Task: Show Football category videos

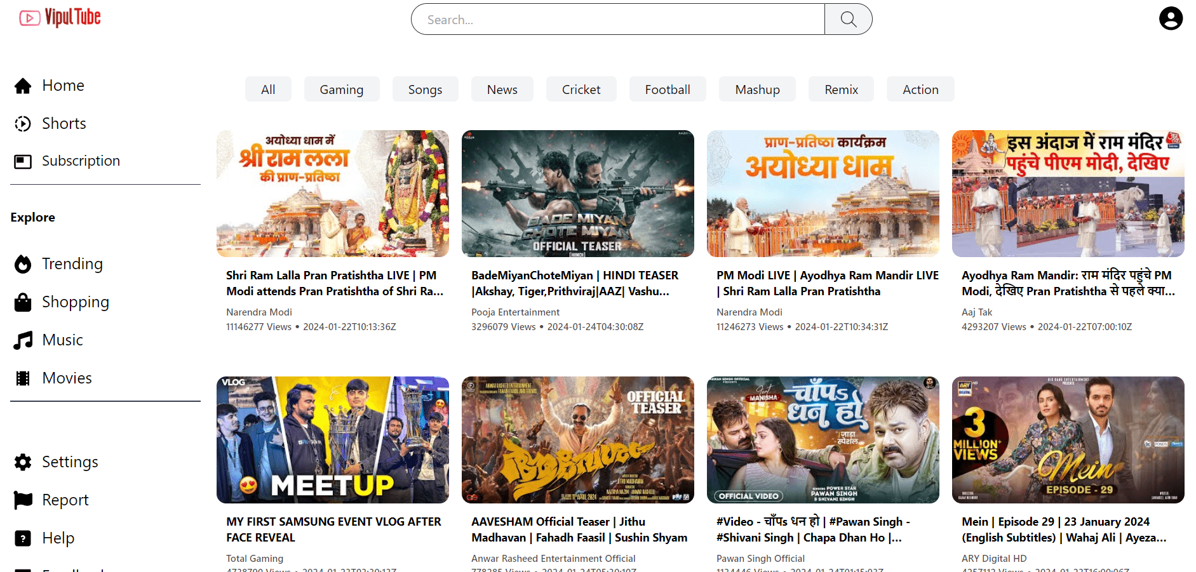Action: click(668, 90)
